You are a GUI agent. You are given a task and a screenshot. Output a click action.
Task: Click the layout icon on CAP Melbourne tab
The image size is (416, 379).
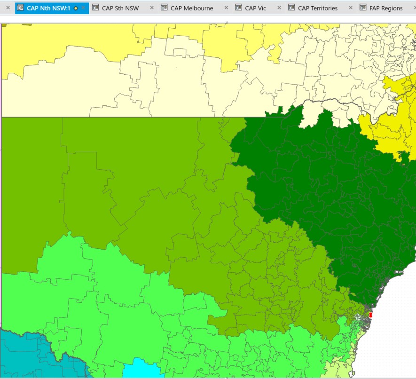[x=164, y=8]
